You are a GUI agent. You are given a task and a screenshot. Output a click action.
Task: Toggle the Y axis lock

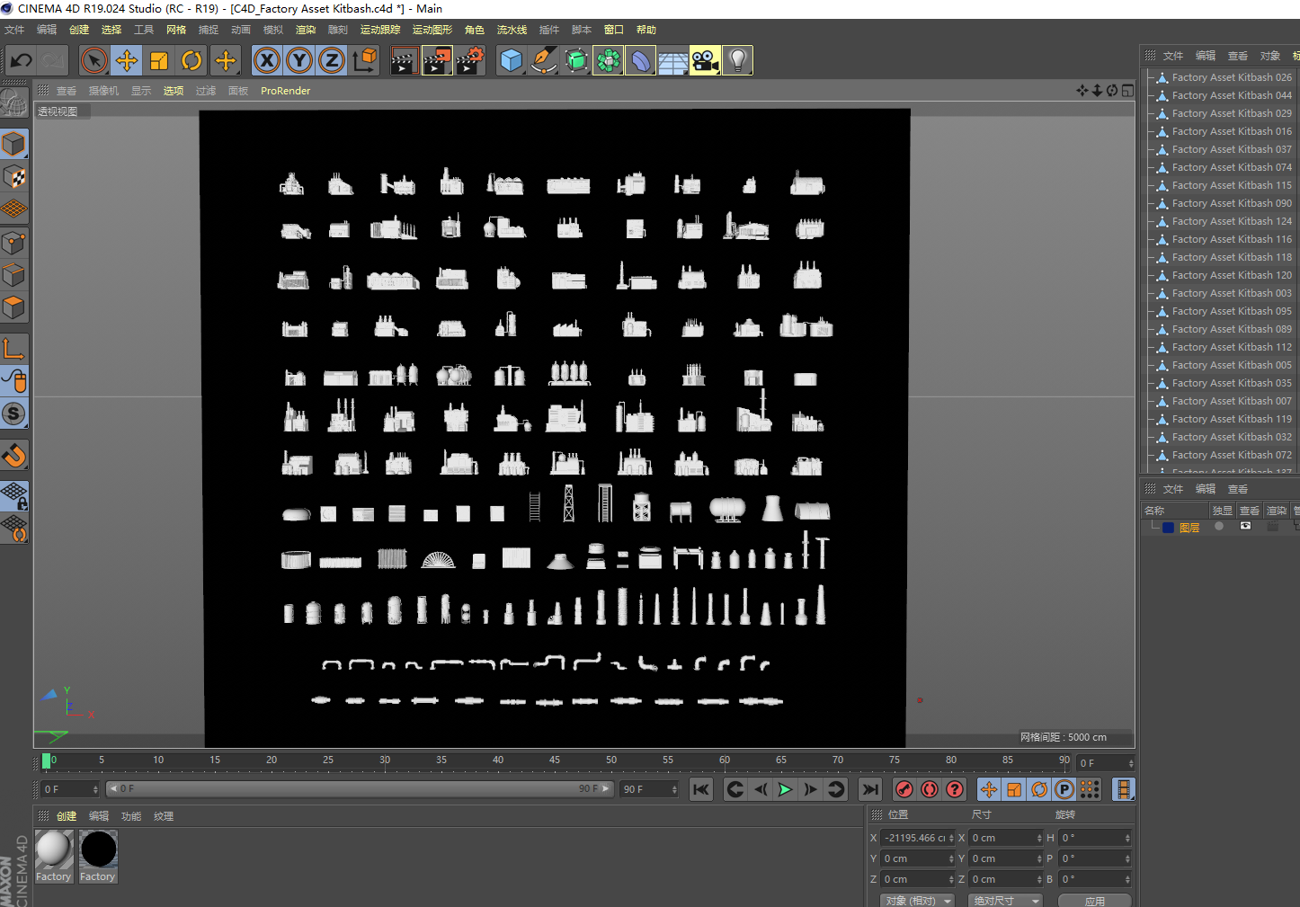click(x=299, y=61)
